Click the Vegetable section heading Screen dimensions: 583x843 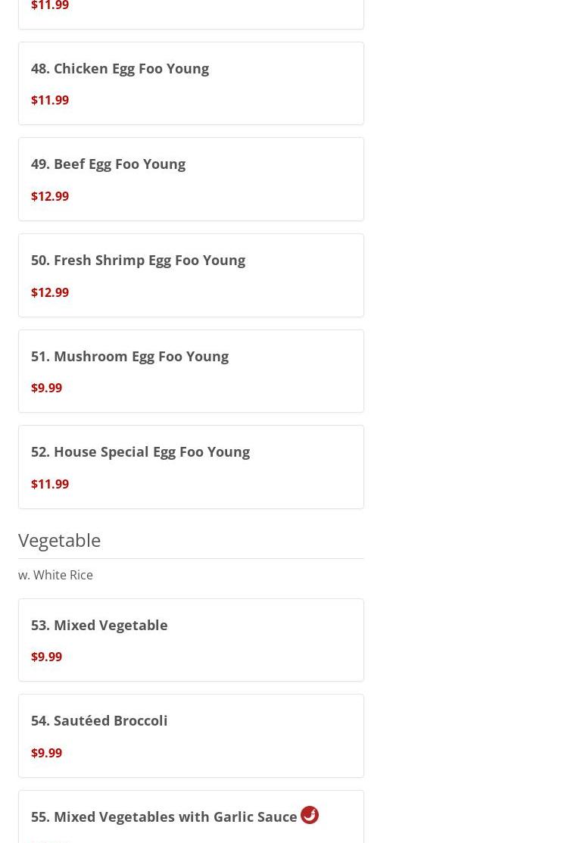click(59, 540)
